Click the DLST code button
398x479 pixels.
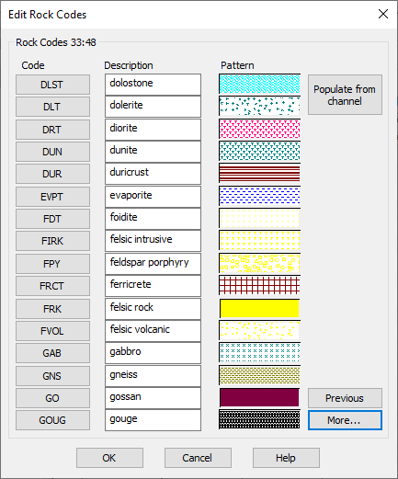coord(52,85)
